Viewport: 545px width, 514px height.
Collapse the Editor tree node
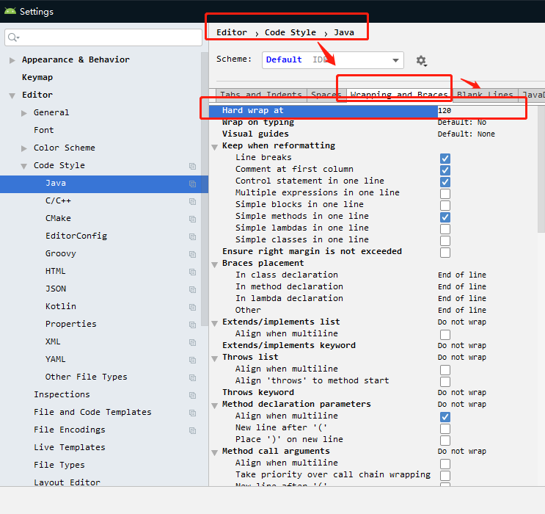click(x=12, y=95)
